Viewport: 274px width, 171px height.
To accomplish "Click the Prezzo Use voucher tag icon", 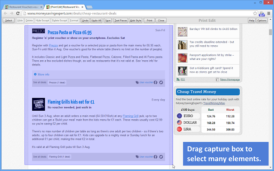I will [x=137, y=83].
